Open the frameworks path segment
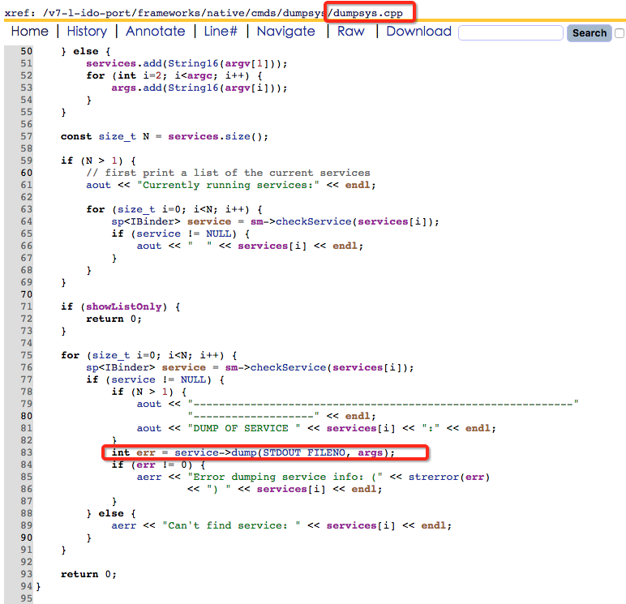 pyautogui.click(x=169, y=13)
